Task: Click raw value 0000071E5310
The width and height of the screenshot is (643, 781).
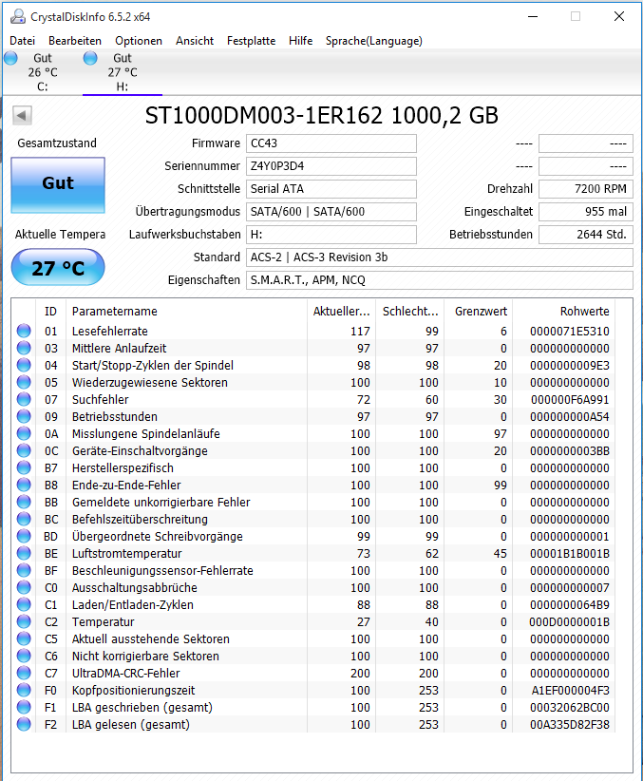Action: click(569, 332)
